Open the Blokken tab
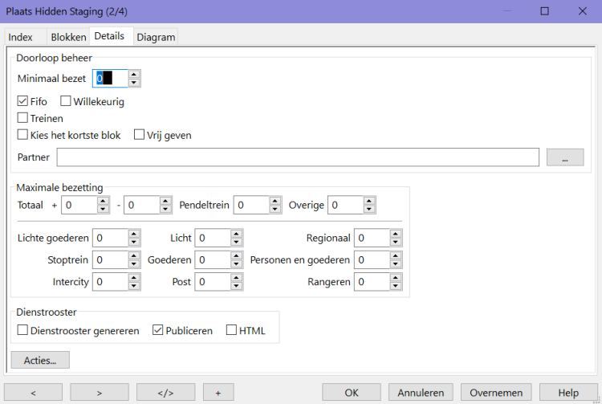602x404 pixels. pos(68,37)
